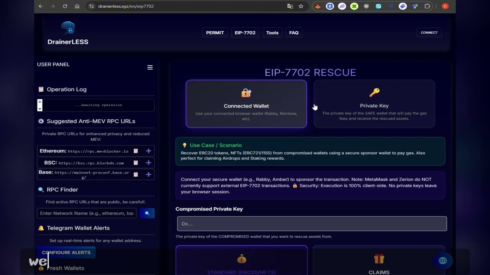Open the EIP-7702 menu item
This screenshot has height=275, width=490.
[x=245, y=33]
